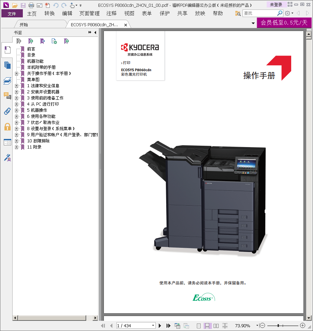Open the 注释 ribbon tab

(x=111, y=14)
